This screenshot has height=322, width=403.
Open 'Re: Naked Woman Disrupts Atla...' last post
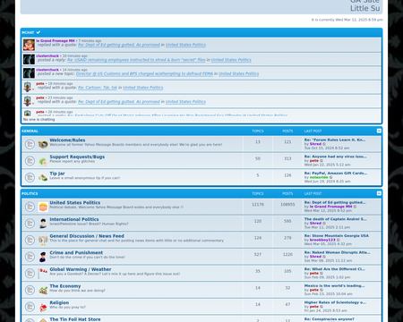337,252
